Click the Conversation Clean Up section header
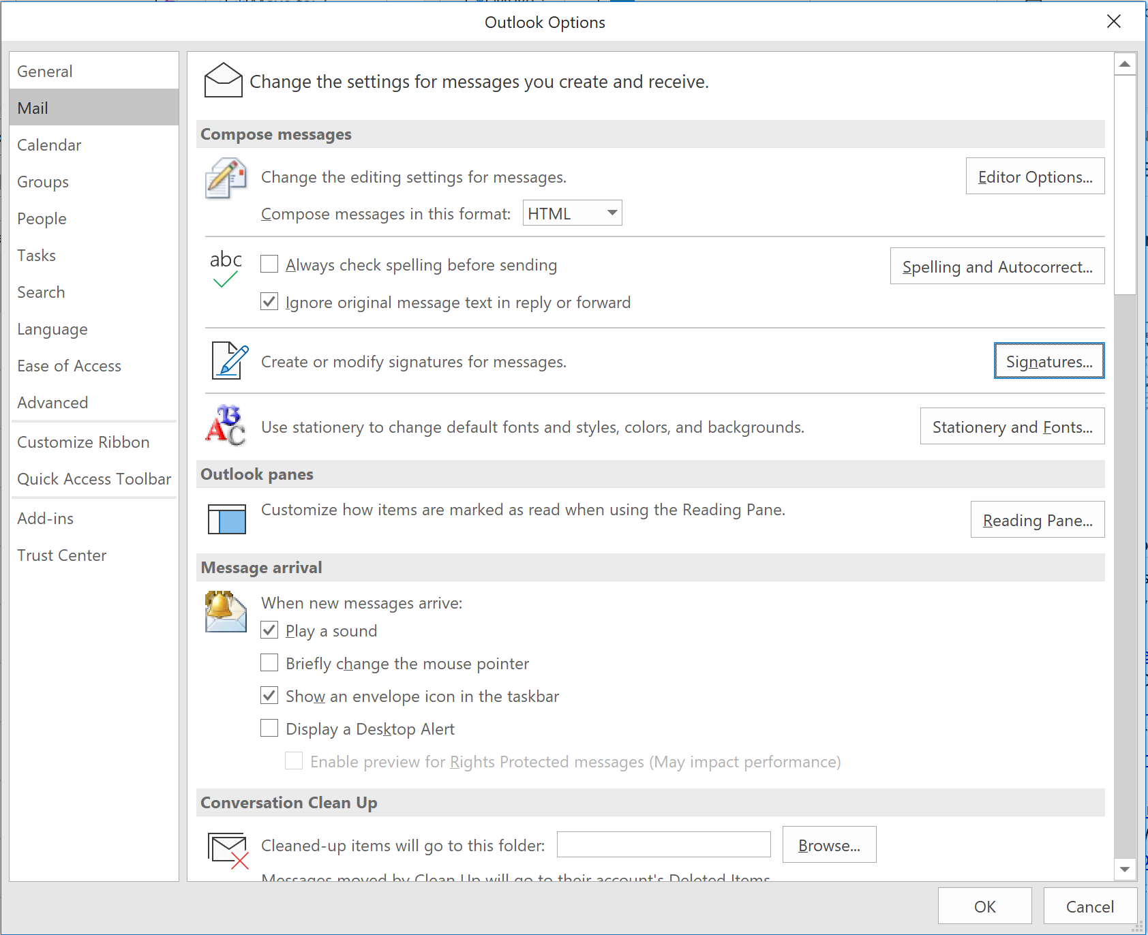The height and width of the screenshot is (935, 1148). coord(650,803)
